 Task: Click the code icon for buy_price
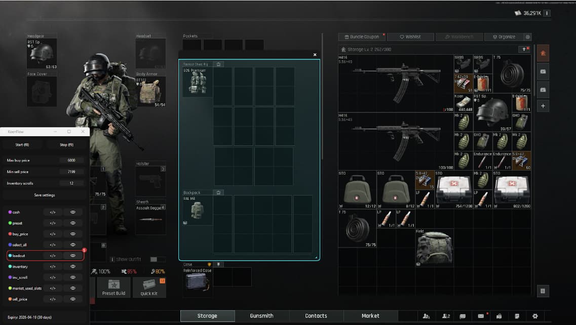(x=53, y=234)
